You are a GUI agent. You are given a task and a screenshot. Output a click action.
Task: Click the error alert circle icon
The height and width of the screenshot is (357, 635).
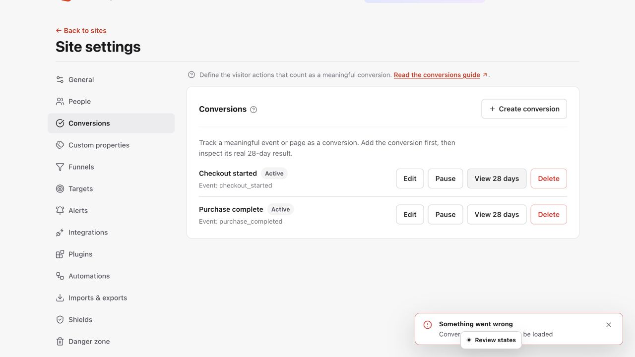[x=428, y=325]
